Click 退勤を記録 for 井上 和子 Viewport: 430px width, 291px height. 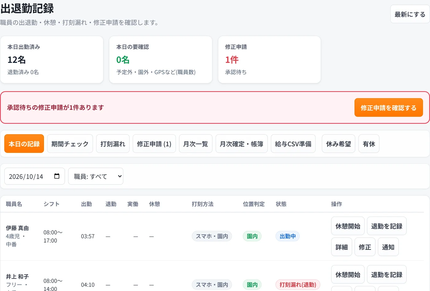pyautogui.click(x=387, y=274)
